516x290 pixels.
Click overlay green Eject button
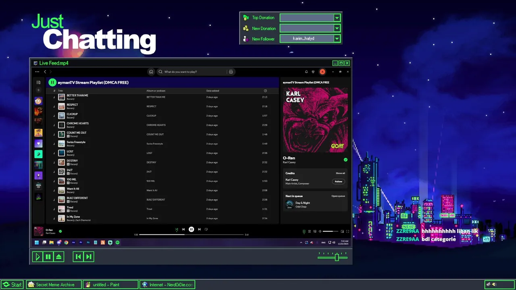[x=59, y=257]
